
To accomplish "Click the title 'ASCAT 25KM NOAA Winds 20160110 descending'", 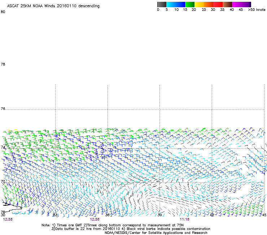I will [53, 6].
